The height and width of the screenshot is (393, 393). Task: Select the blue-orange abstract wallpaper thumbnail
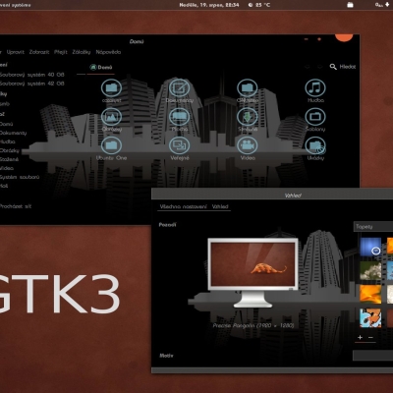click(x=370, y=317)
